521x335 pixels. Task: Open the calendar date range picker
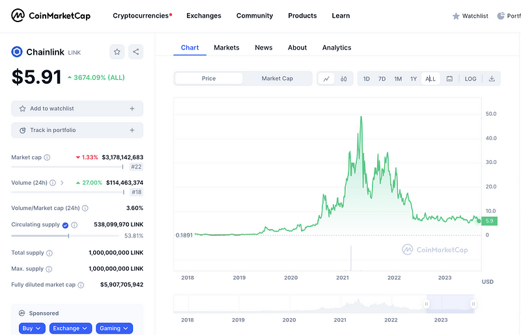point(449,79)
